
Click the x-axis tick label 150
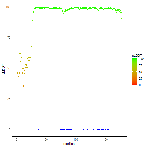pos(105,139)
